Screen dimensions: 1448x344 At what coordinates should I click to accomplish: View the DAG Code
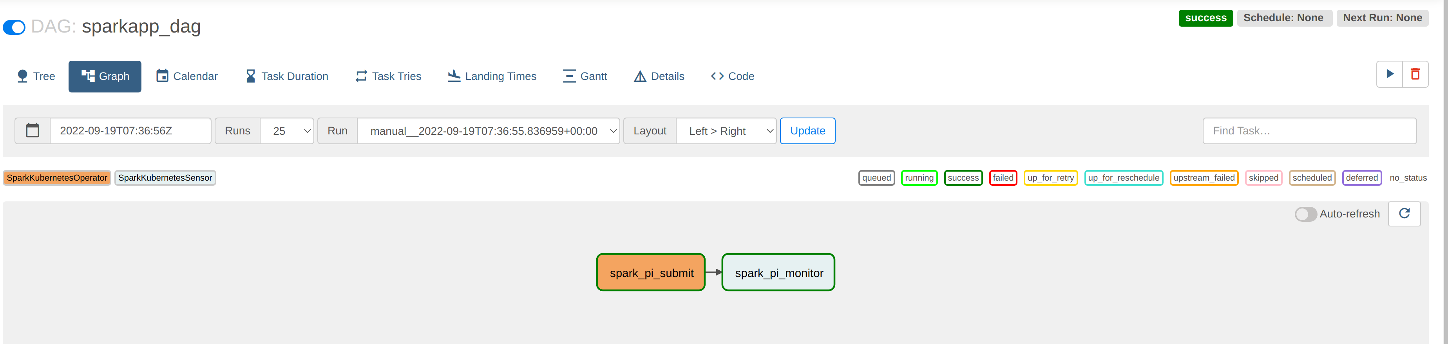pyautogui.click(x=733, y=76)
